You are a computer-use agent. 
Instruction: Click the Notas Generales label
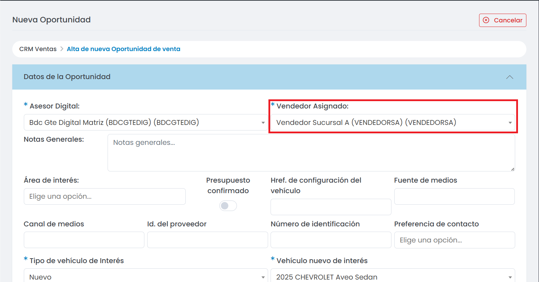[x=54, y=139]
